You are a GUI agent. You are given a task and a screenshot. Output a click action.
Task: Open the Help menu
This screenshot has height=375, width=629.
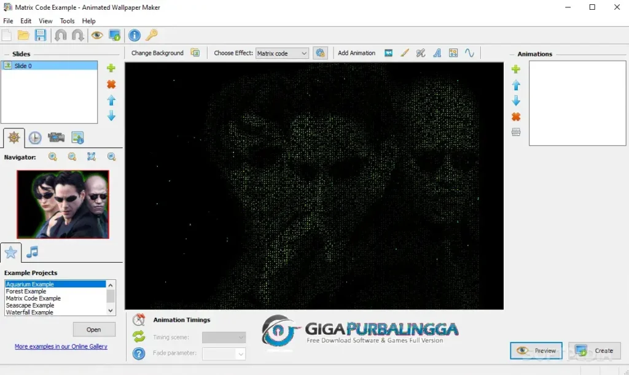point(88,21)
